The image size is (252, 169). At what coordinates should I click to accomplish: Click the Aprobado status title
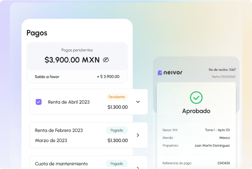(196, 111)
